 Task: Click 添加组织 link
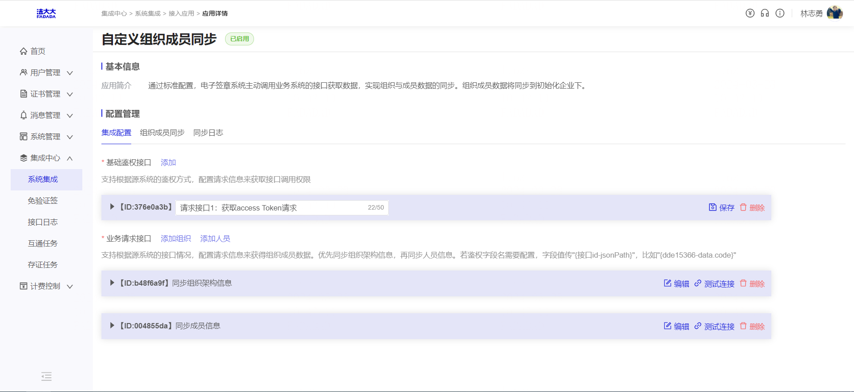tap(176, 238)
